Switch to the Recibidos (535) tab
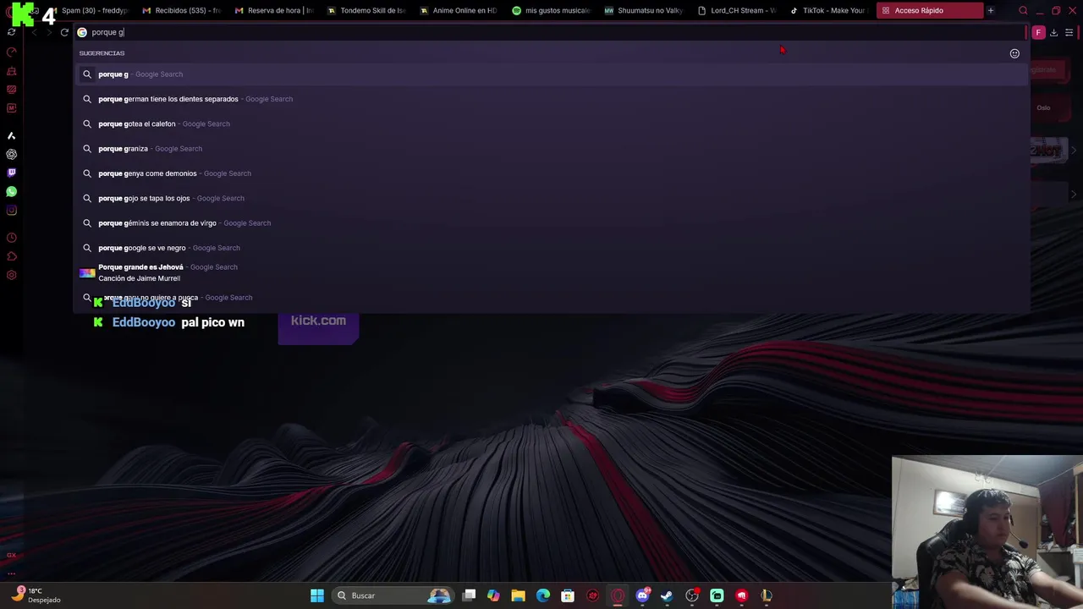 [x=181, y=10]
